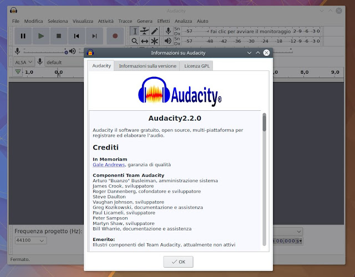Open the Visualizza menu
355x277 pixels.
[x=83, y=21]
